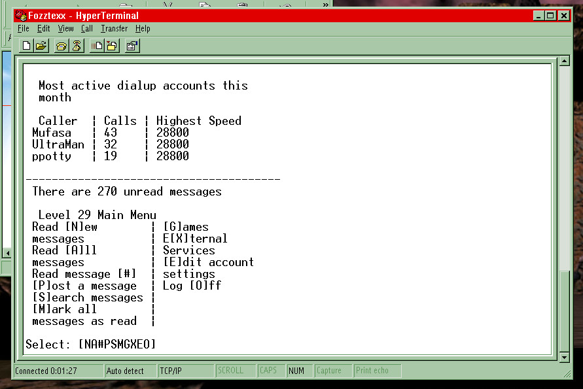The height and width of the screenshot is (389, 583).
Task: Maximize the HyperTerminal window
Action: [x=551, y=16]
